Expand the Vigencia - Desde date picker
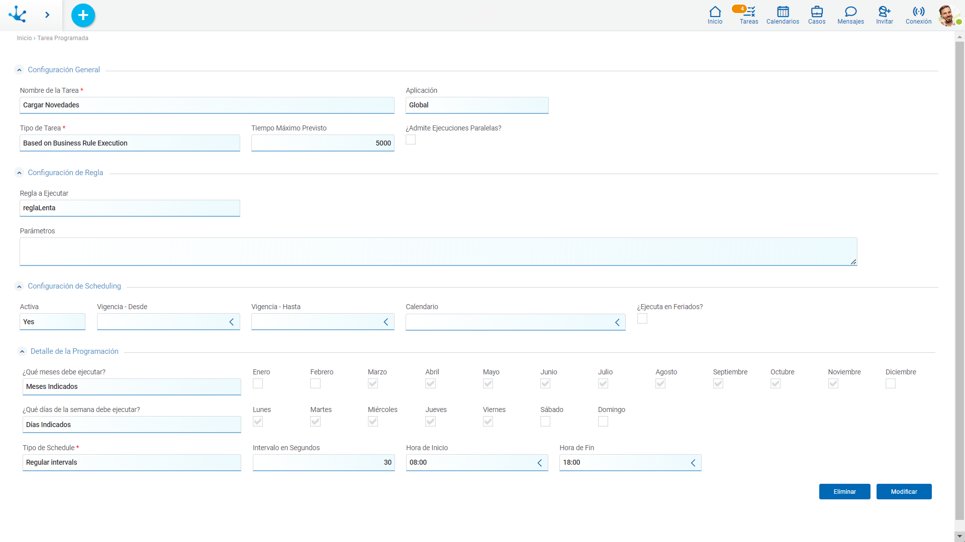The height and width of the screenshot is (542, 965). [232, 322]
